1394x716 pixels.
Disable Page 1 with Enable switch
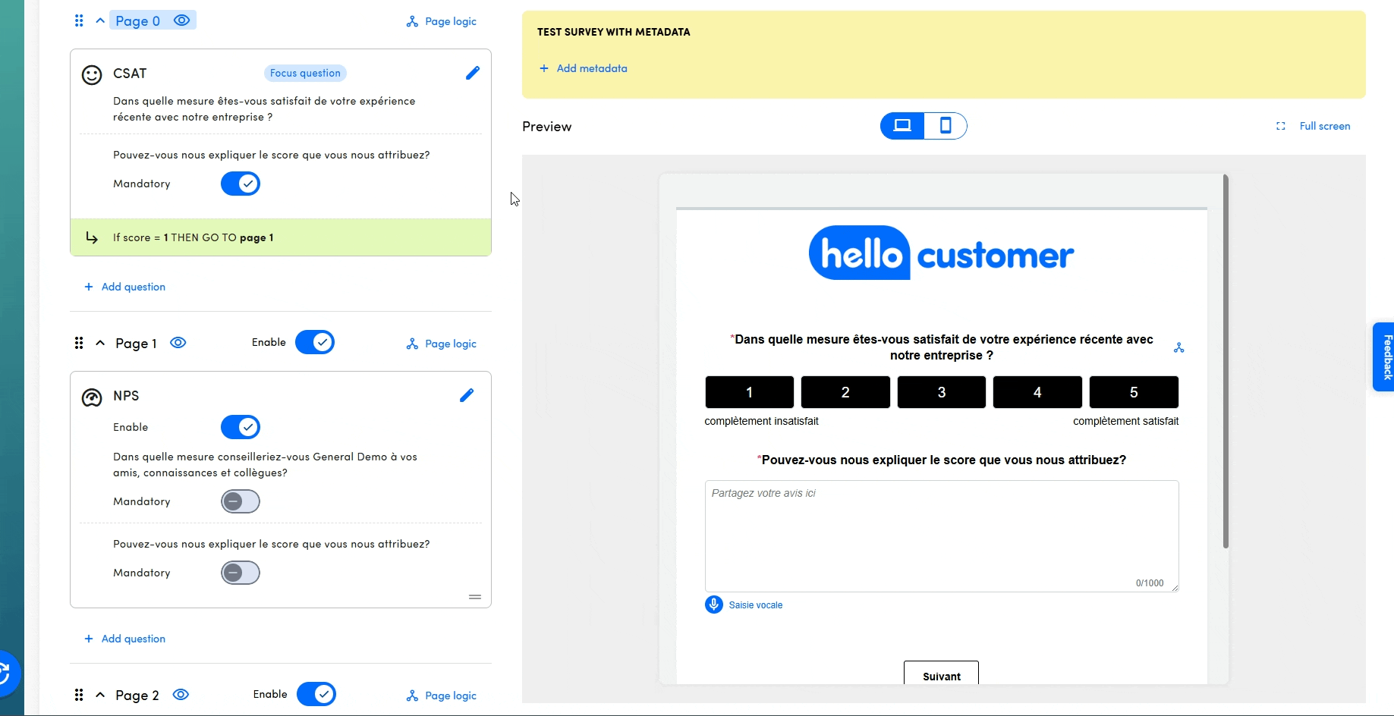(315, 342)
